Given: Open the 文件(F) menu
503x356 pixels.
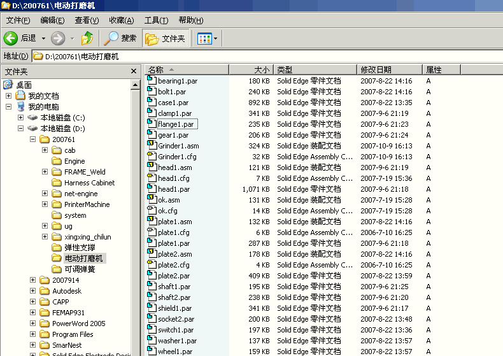Looking at the screenshot, I should pos(18,20).
